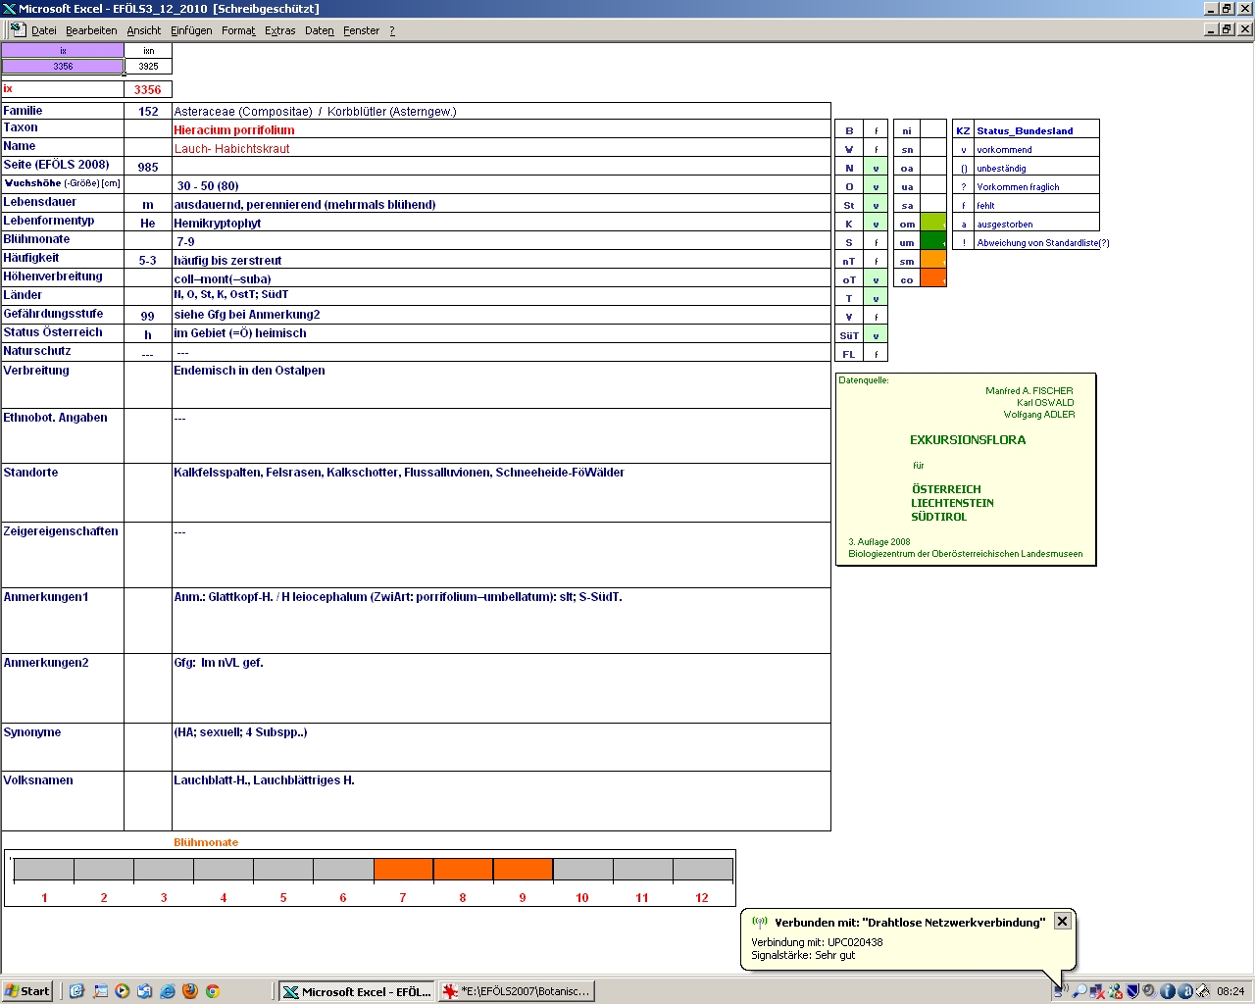Open the Fenster menu
The width and height of the screenshot is (1255, 1004).
(362, 30)
